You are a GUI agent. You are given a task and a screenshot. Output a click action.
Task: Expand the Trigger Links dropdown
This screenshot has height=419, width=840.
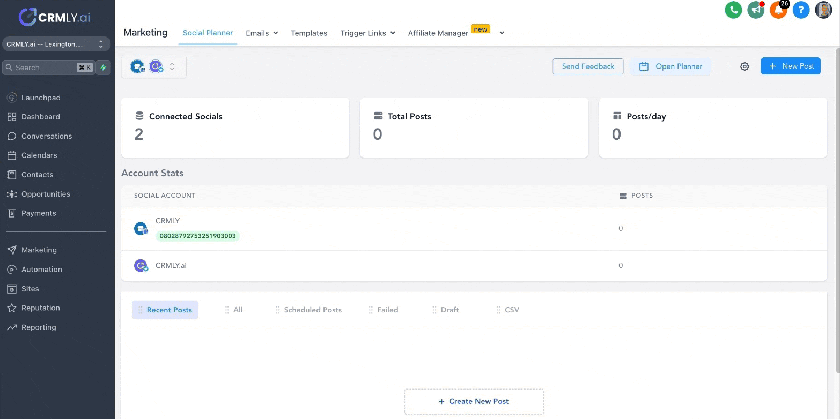click(x=367, y=33)
